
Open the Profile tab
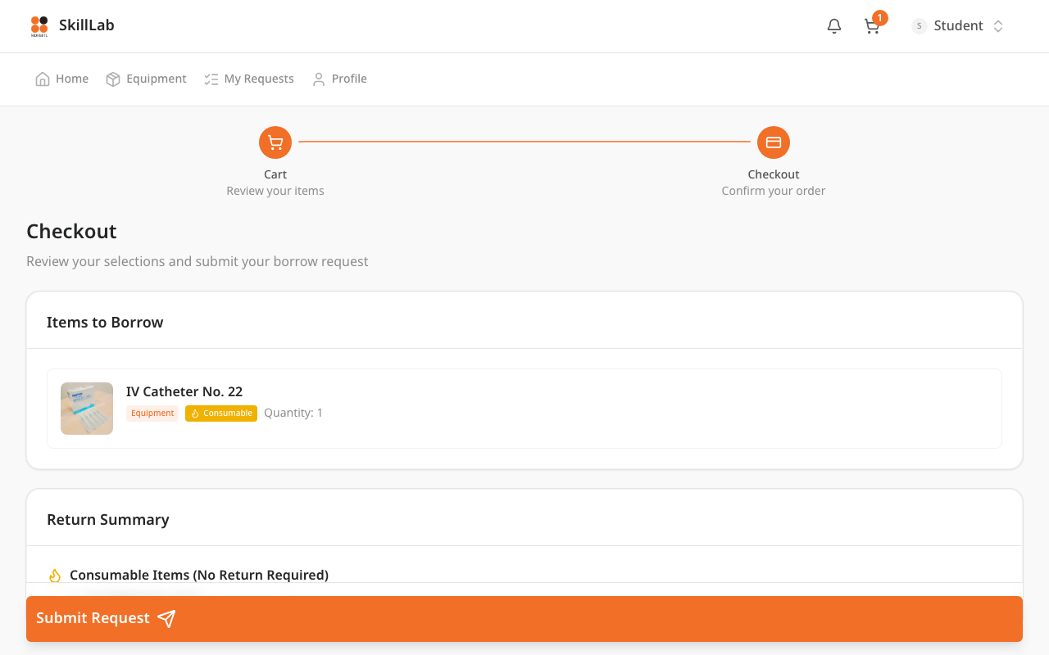339,79
